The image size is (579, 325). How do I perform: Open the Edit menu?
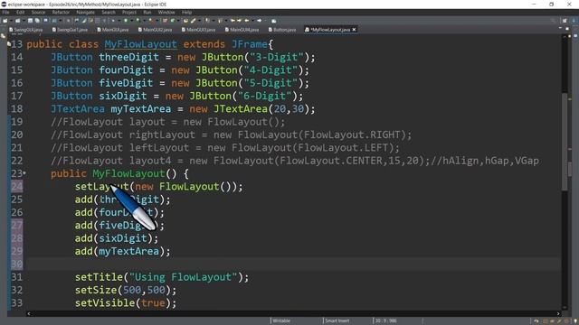(x=20, y=12)
